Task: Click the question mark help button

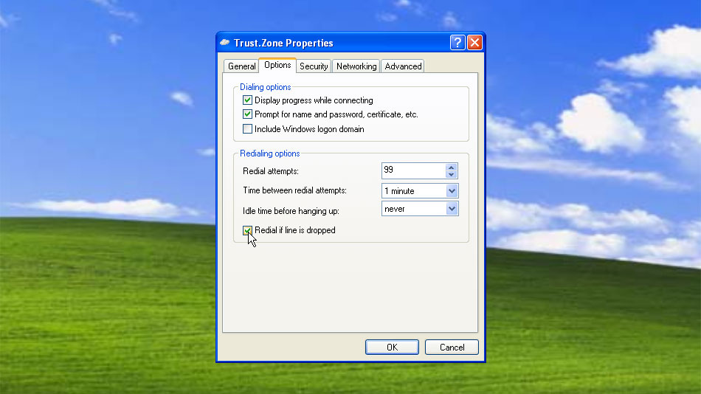Action: (x=457, y=43)
